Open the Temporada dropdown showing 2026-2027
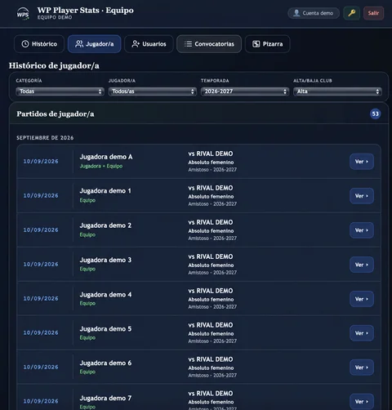Viewport: 392px width, 410px height. point(245,91)
